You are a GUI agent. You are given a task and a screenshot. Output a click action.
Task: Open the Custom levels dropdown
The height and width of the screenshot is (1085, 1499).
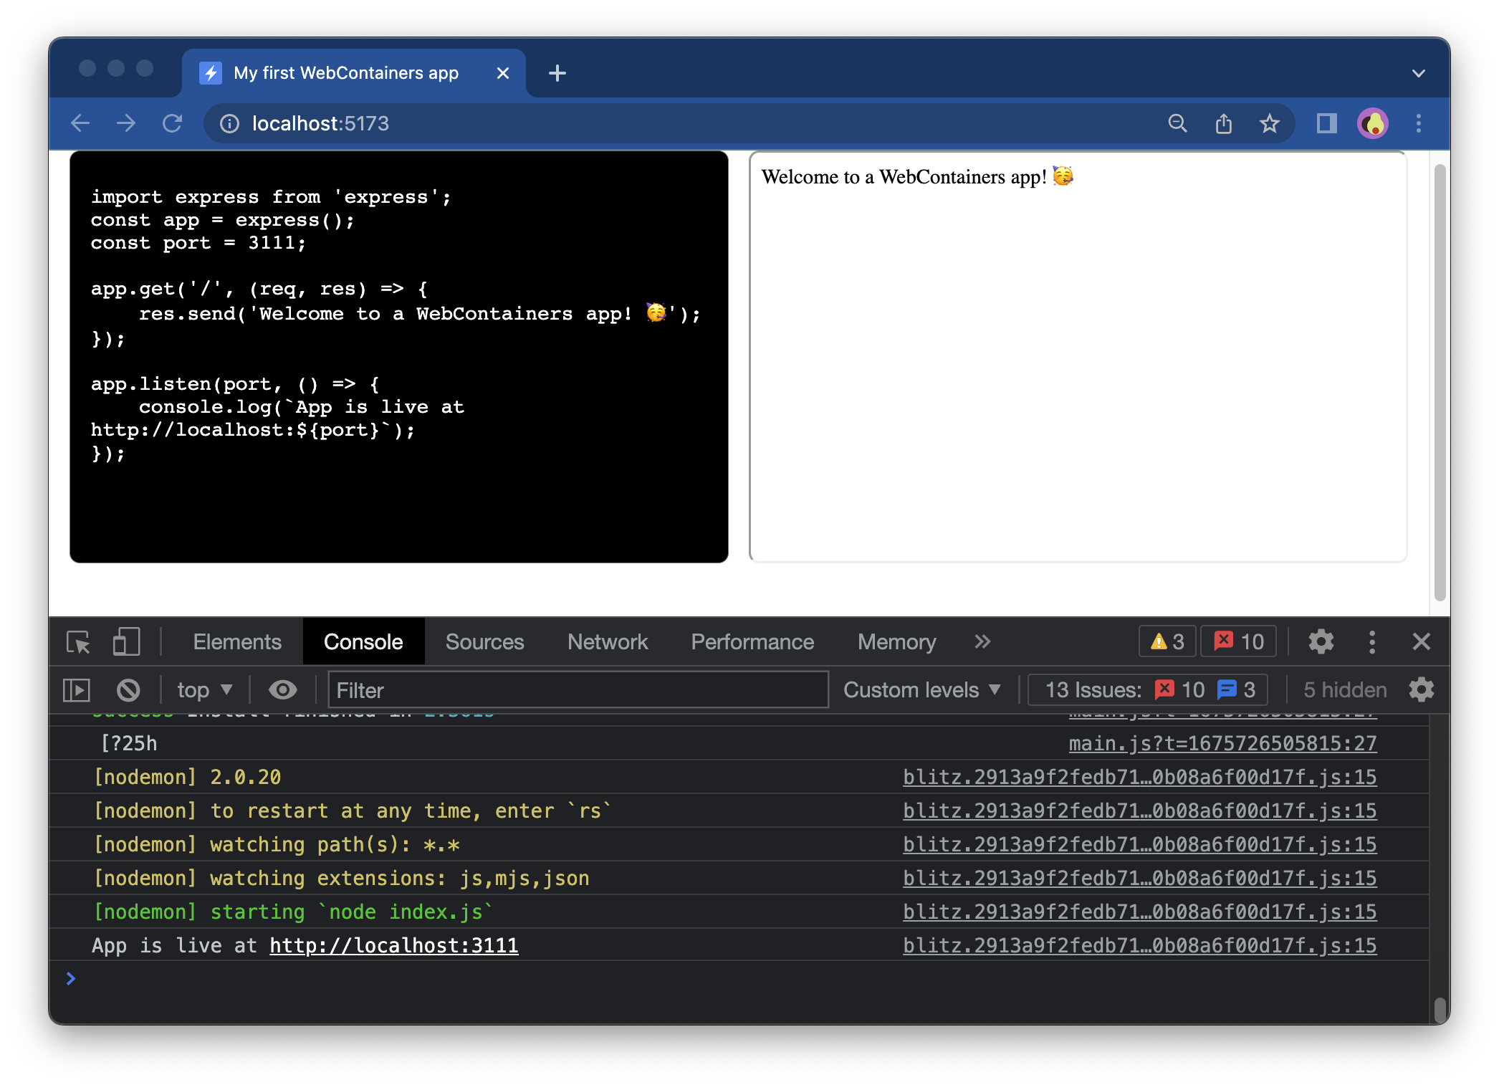(x=919, y=688)
